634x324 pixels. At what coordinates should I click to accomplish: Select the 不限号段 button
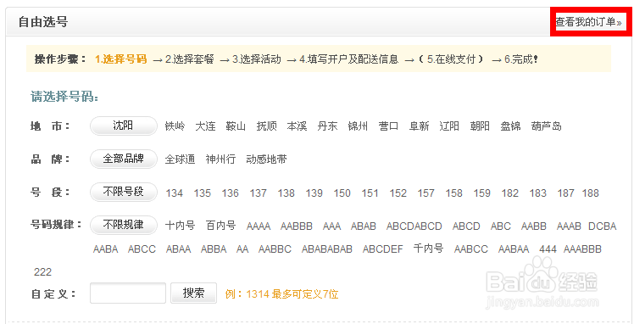[x=123, y=193]
